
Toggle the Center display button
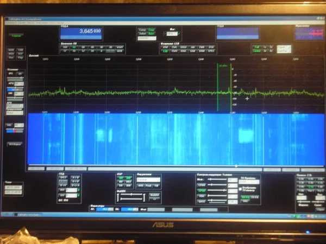click(x=257, y=51)
